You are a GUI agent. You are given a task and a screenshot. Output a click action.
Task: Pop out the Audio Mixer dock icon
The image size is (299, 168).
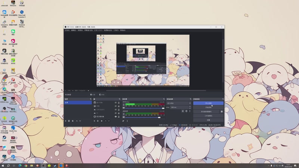coord(164,99)
